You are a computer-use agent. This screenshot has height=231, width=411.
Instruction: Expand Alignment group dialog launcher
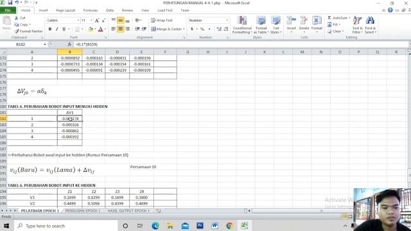click(184, 38)
